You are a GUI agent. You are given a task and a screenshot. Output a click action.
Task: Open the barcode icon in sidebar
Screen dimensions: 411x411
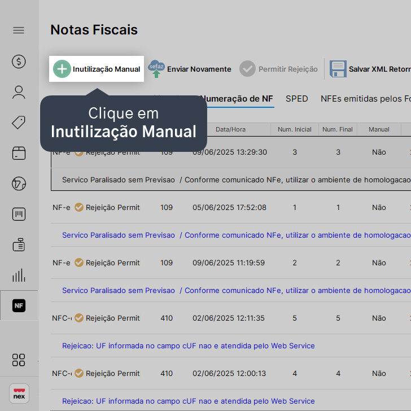coord(19,214)
